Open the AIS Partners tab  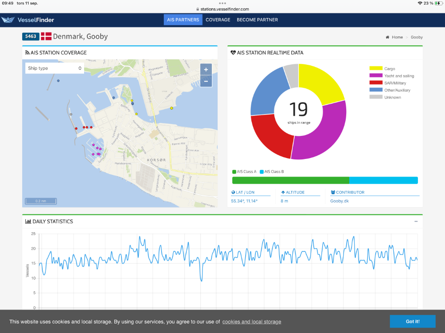183,20
